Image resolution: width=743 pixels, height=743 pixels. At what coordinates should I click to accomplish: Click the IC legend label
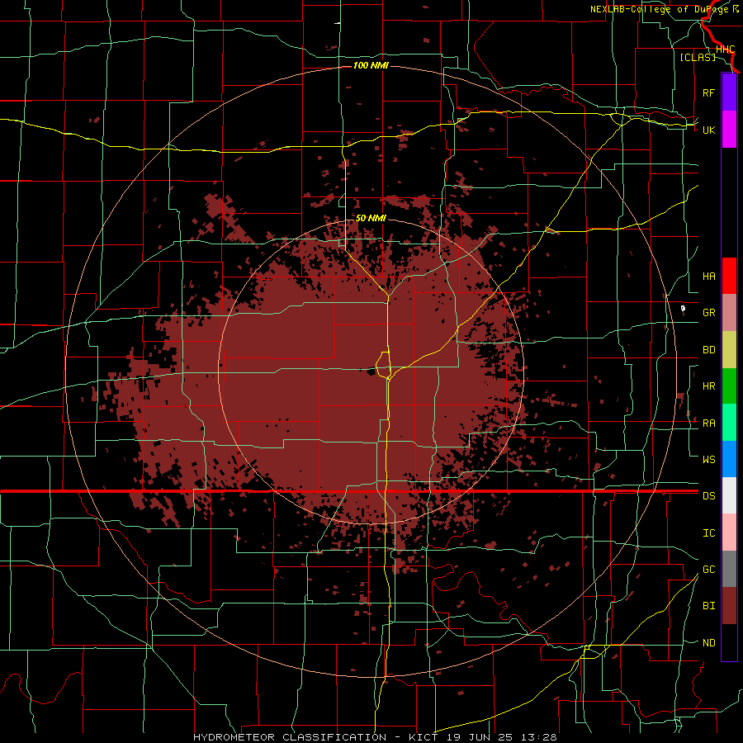(708, 533)
